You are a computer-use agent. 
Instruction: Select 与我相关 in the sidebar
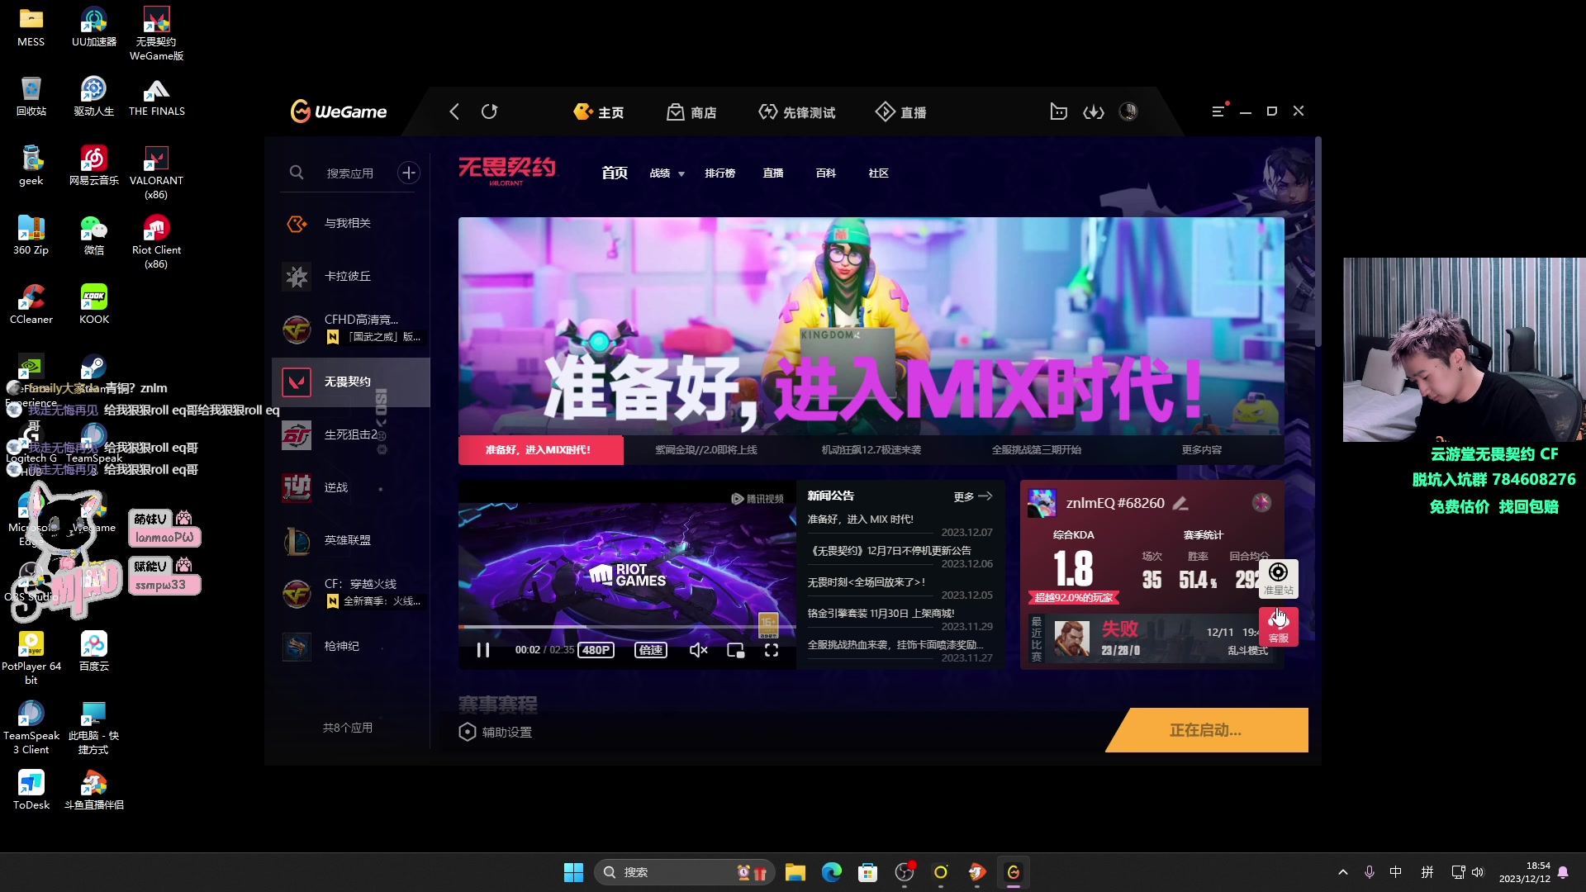[351, 223]
